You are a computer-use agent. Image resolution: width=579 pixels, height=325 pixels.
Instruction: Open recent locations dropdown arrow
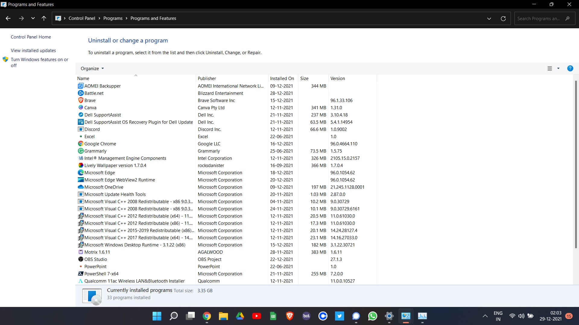tap(33, 18)
